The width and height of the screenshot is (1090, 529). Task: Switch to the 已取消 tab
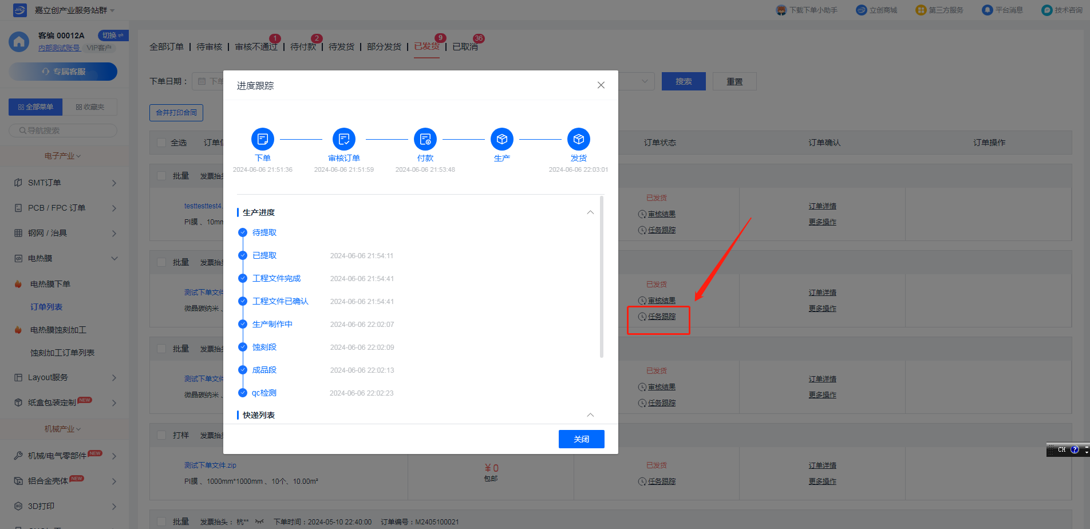tap(465, 46)
